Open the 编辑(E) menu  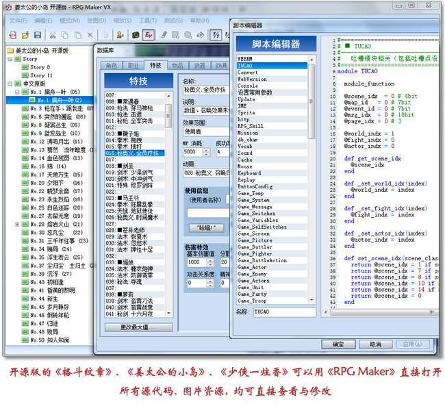[x=43, y=21]
